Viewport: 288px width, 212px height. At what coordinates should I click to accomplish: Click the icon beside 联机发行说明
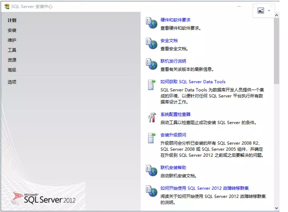coord(152,64)
